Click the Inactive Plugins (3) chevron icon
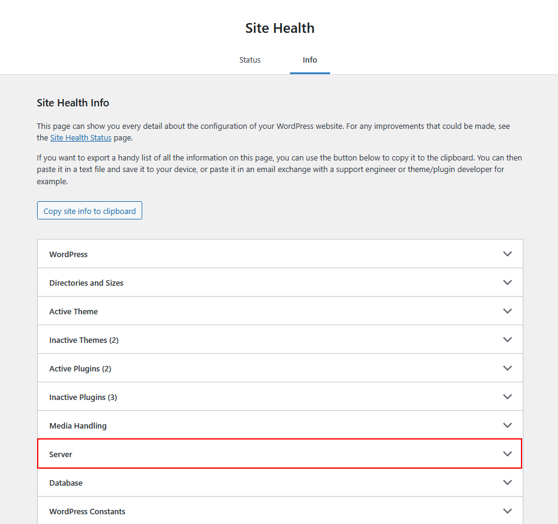The image size is (558, 524). click(x=508, y=396)
